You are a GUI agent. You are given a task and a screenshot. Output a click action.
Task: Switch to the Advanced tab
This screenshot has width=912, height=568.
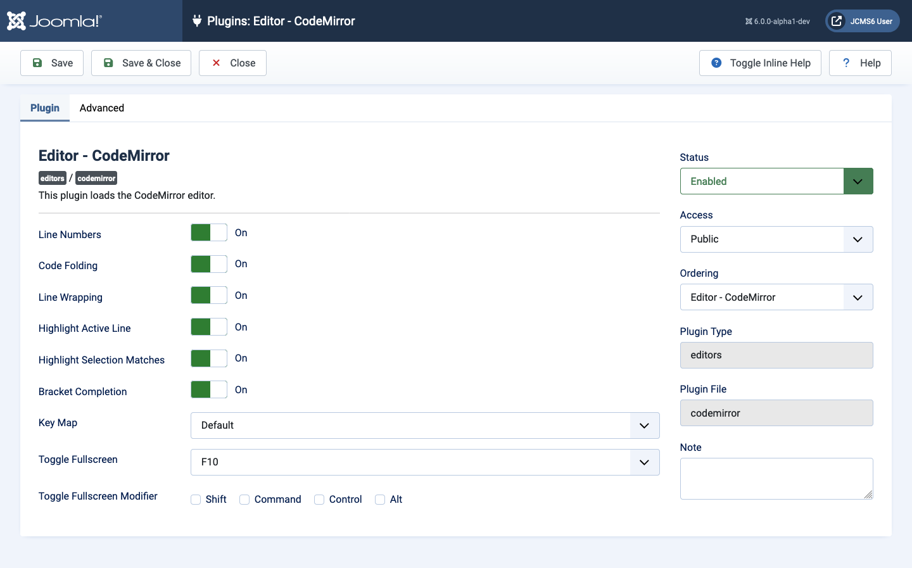(x=101, y=108)
